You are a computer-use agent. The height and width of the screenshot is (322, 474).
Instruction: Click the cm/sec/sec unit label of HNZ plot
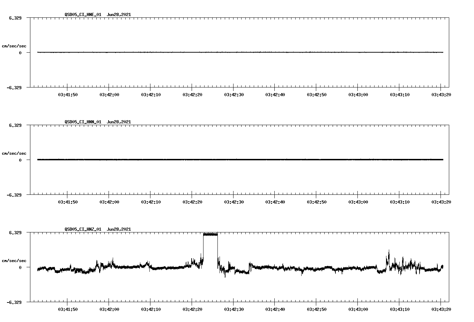14,261
